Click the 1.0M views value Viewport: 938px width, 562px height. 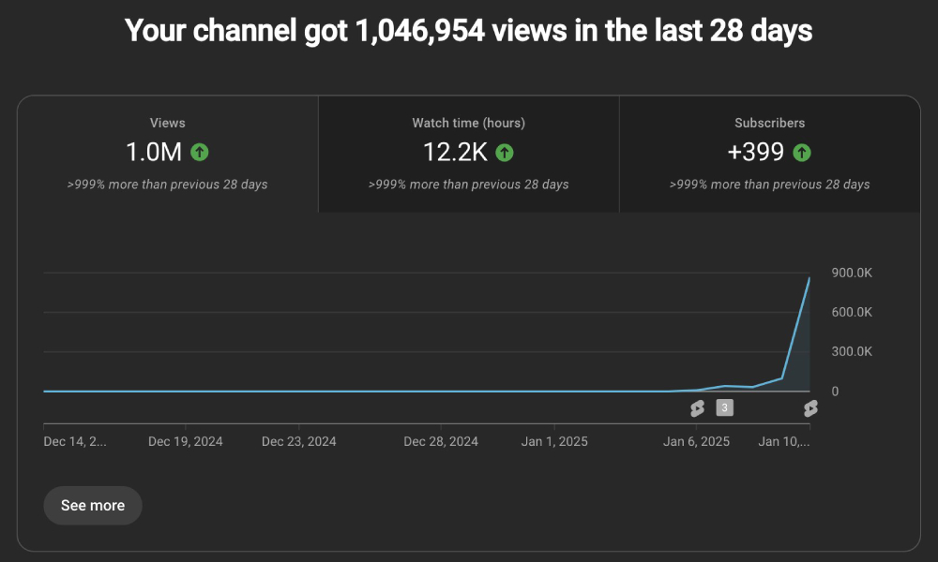[154, 152]
